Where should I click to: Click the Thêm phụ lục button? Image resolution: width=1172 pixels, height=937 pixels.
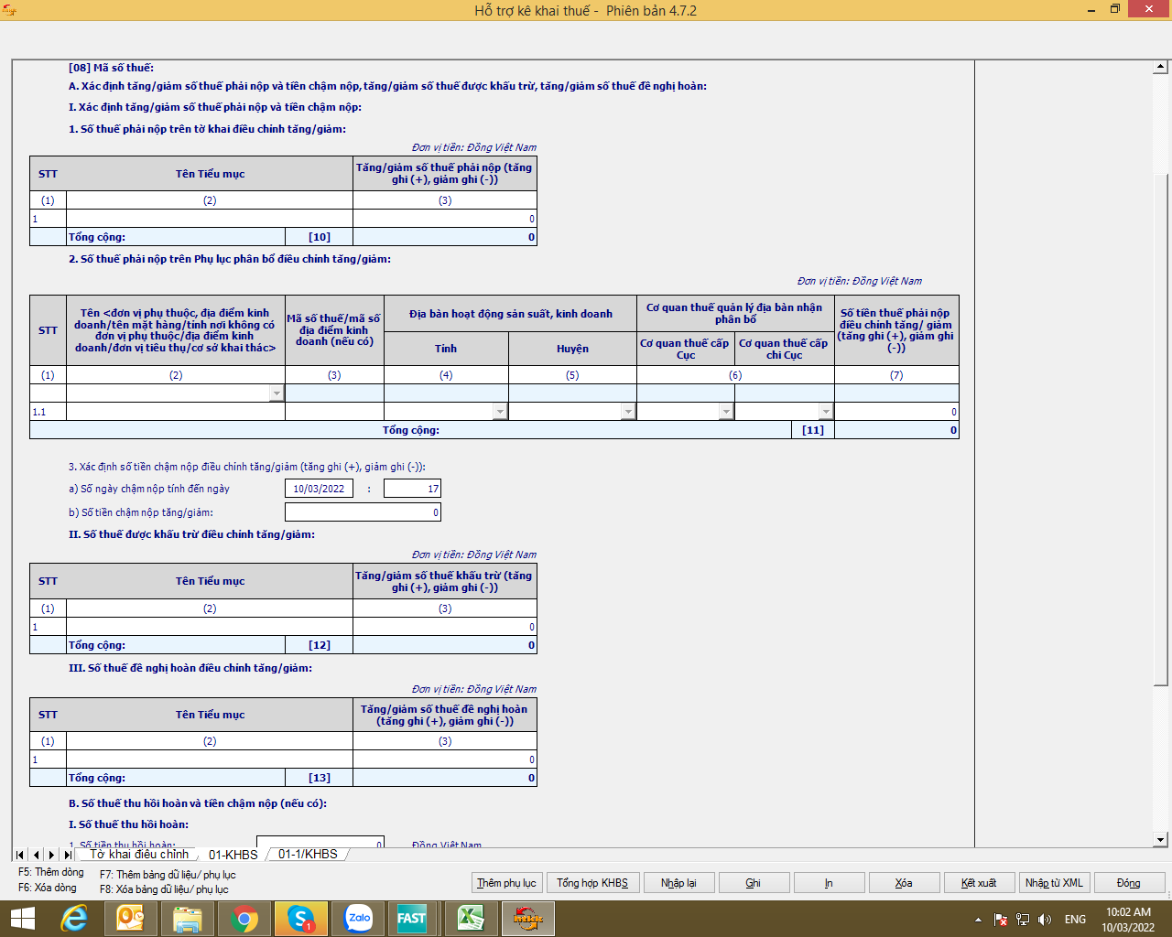pyautogui.click(x=506, y=883)
